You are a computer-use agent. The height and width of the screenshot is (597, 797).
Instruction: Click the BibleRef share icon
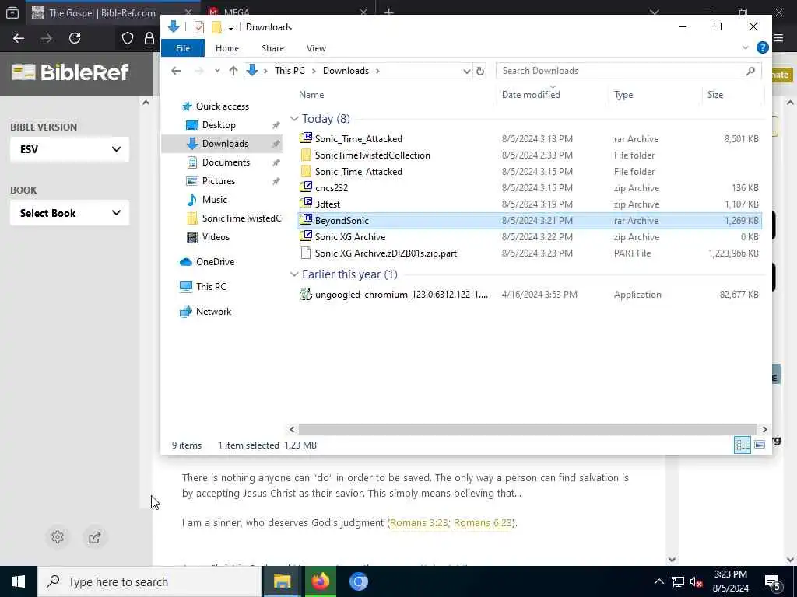pyautogui.click(x=94, y=538)
